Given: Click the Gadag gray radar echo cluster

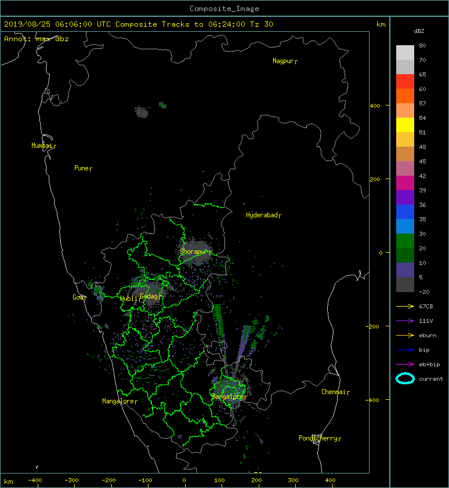Looking at the screenshot, I should (x=150, y=293).
